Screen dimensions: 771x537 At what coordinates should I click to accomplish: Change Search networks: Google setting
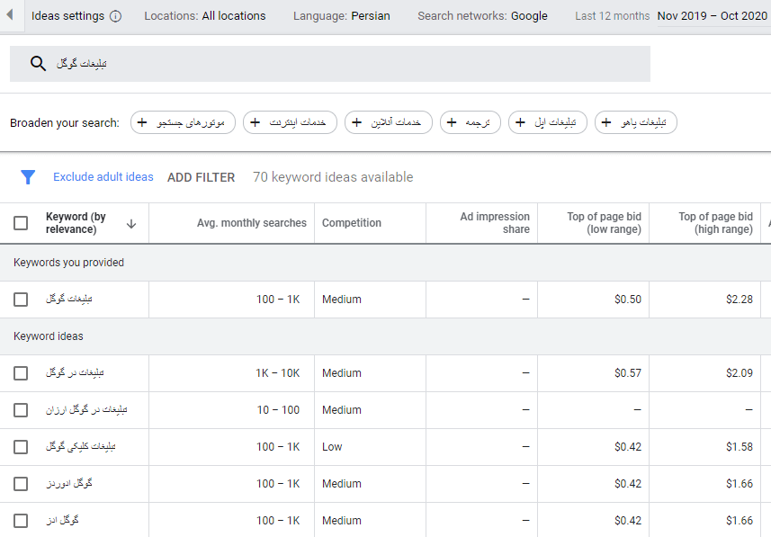pyautogui.click(x=482, y=15)
